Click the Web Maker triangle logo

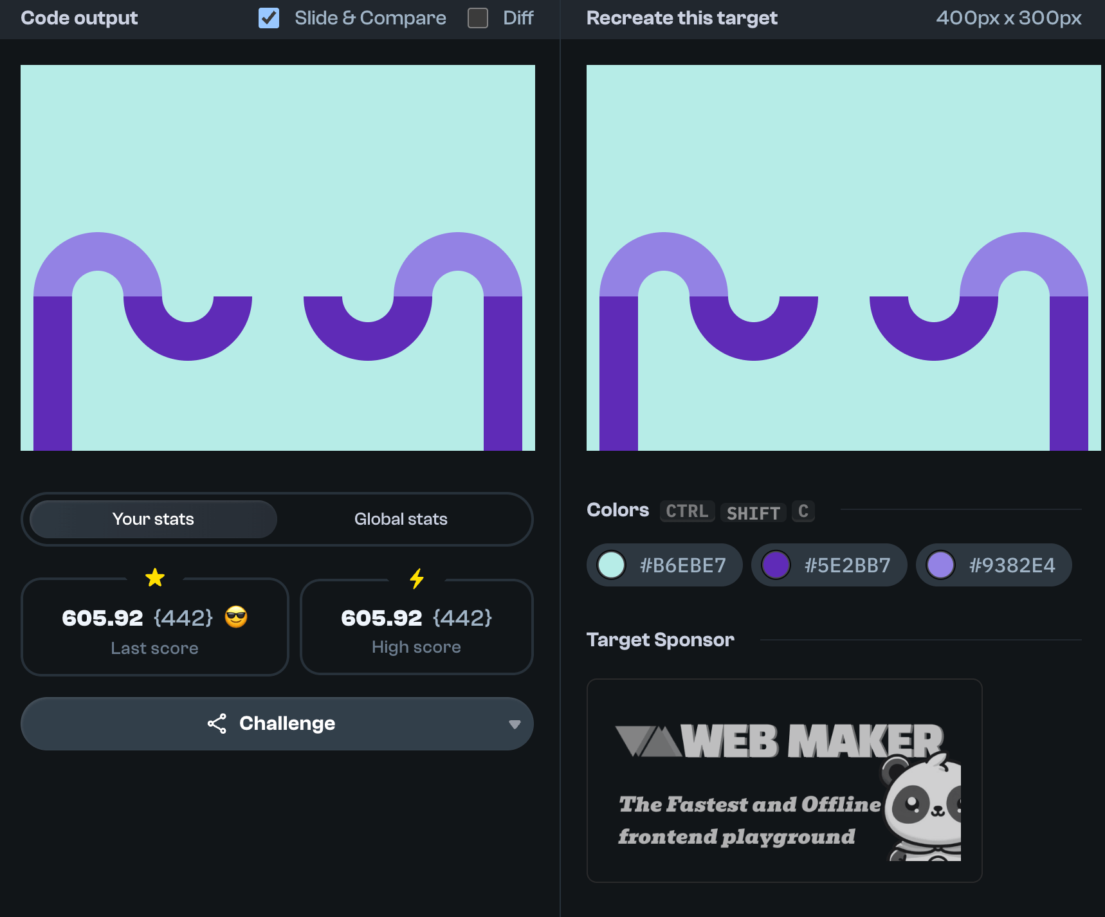click(x=648, y=741)
